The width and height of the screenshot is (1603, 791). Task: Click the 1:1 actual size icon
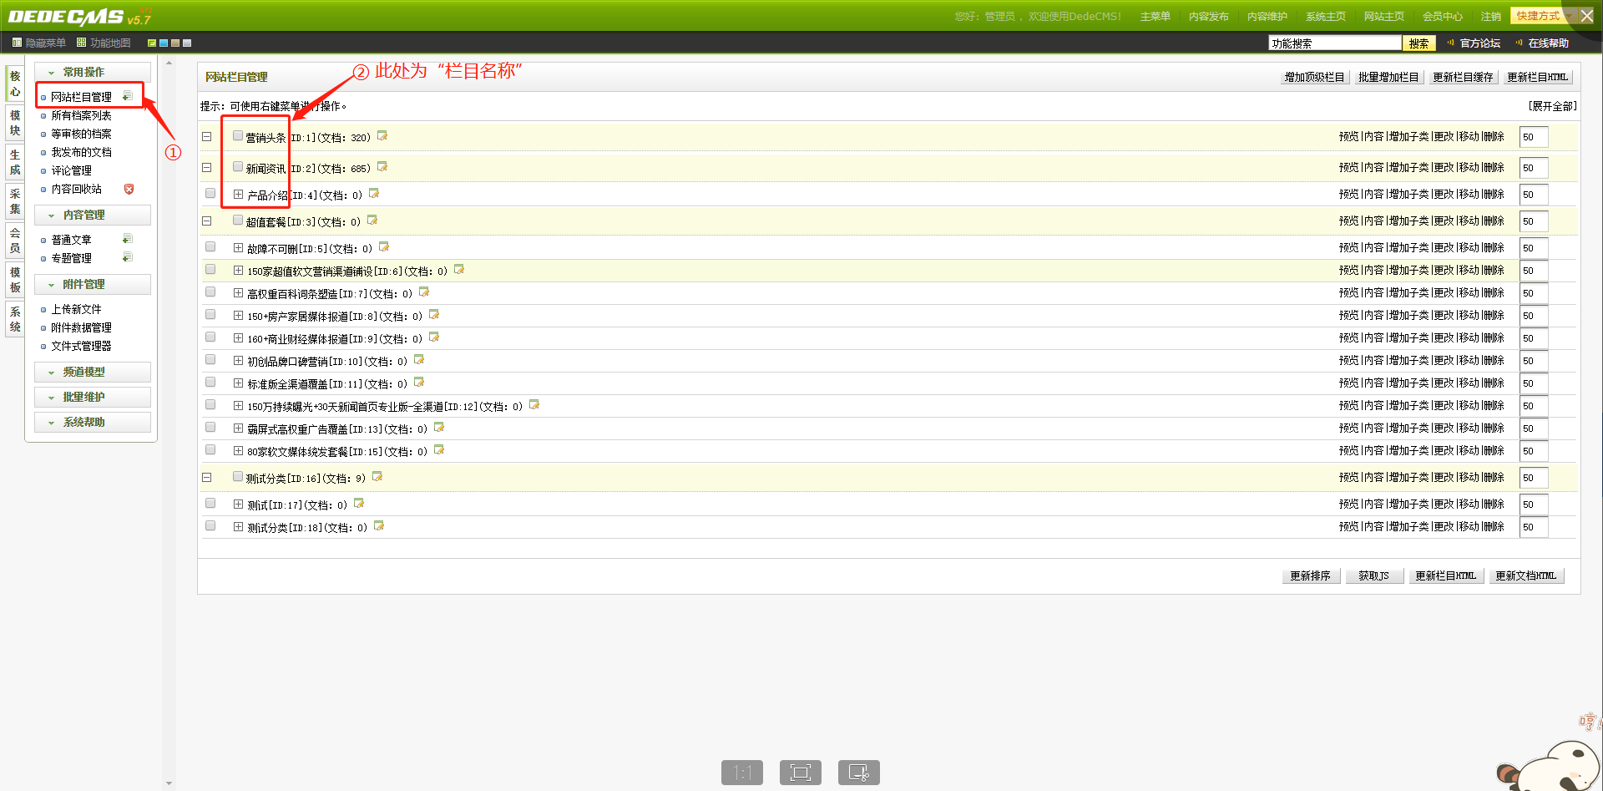coord(742,773)
